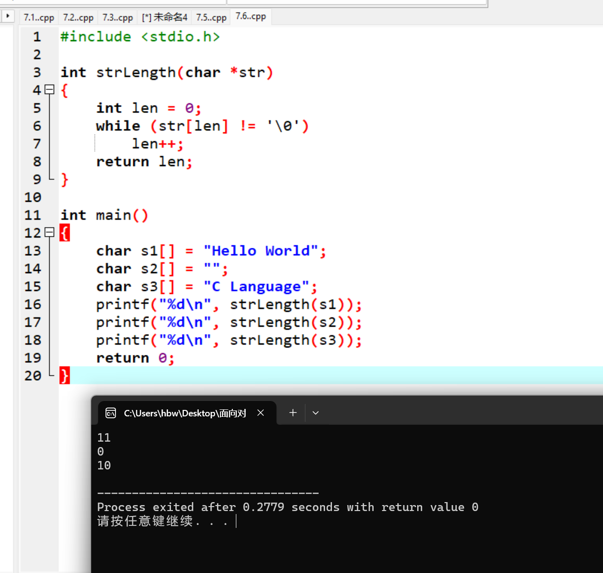This screenshot has height=573, width=603.
Task: Click the console output value 11
Action: pyautogui.click(x=104, y=438)
